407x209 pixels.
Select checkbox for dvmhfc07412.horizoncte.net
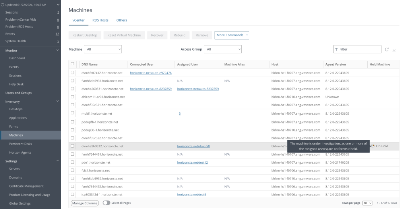[72, 73]
